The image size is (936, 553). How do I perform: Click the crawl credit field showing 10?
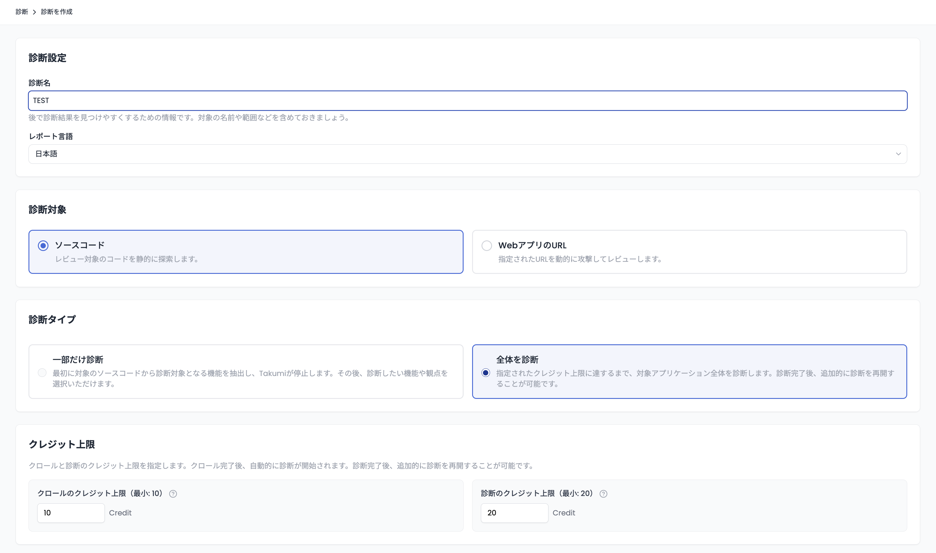pos(70,513)
